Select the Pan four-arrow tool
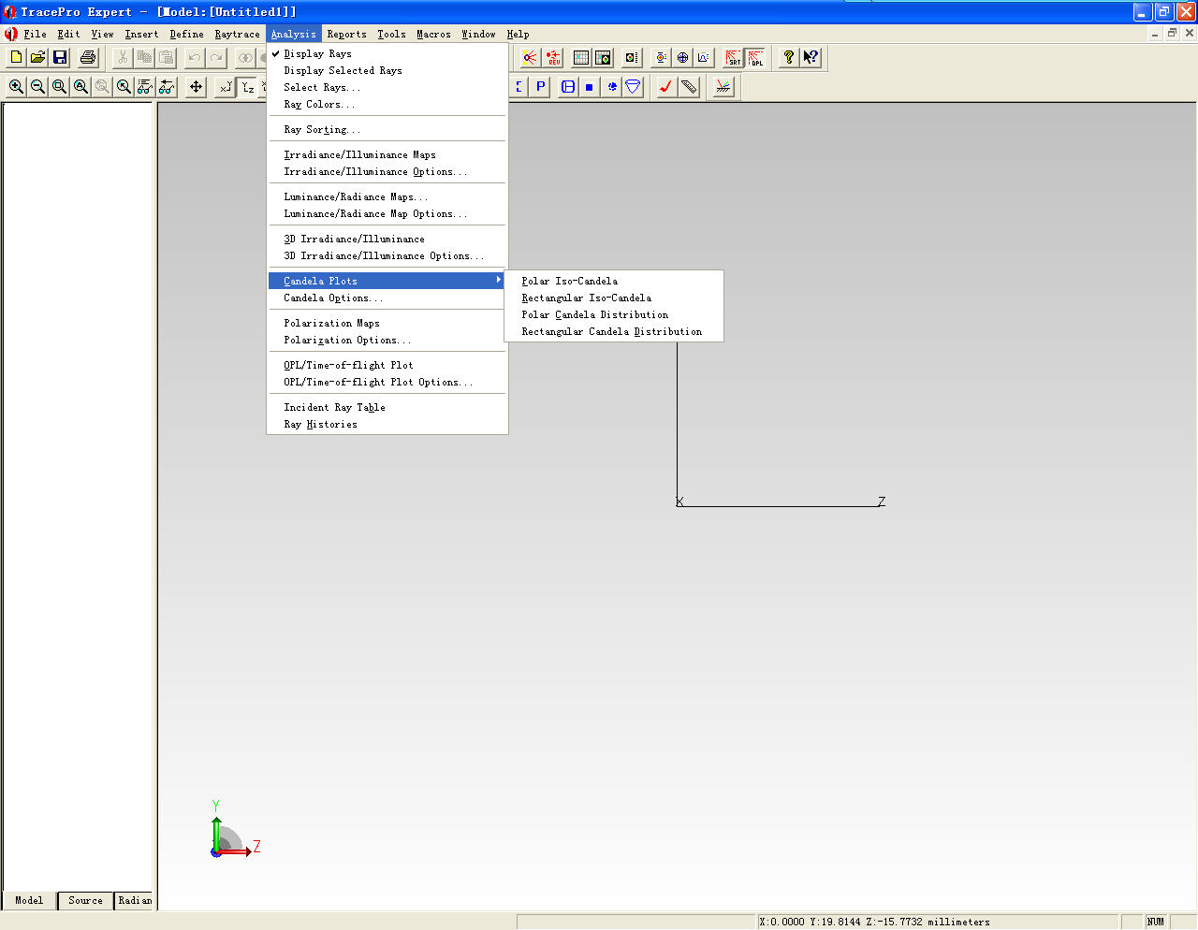This screenshot has width=1198, height=930. 196,87
